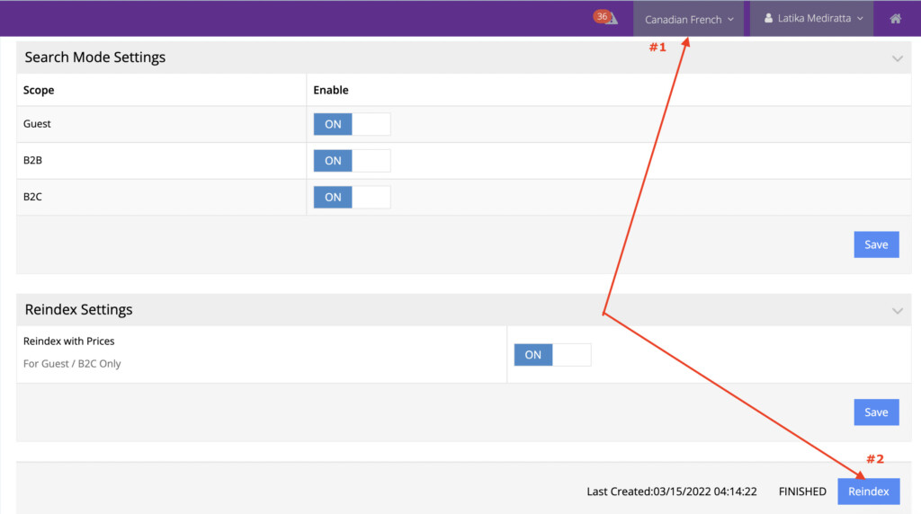Open the notifications bell with 36 badge
The width and height of the screenshot is (921, 514).
(605, 18)
